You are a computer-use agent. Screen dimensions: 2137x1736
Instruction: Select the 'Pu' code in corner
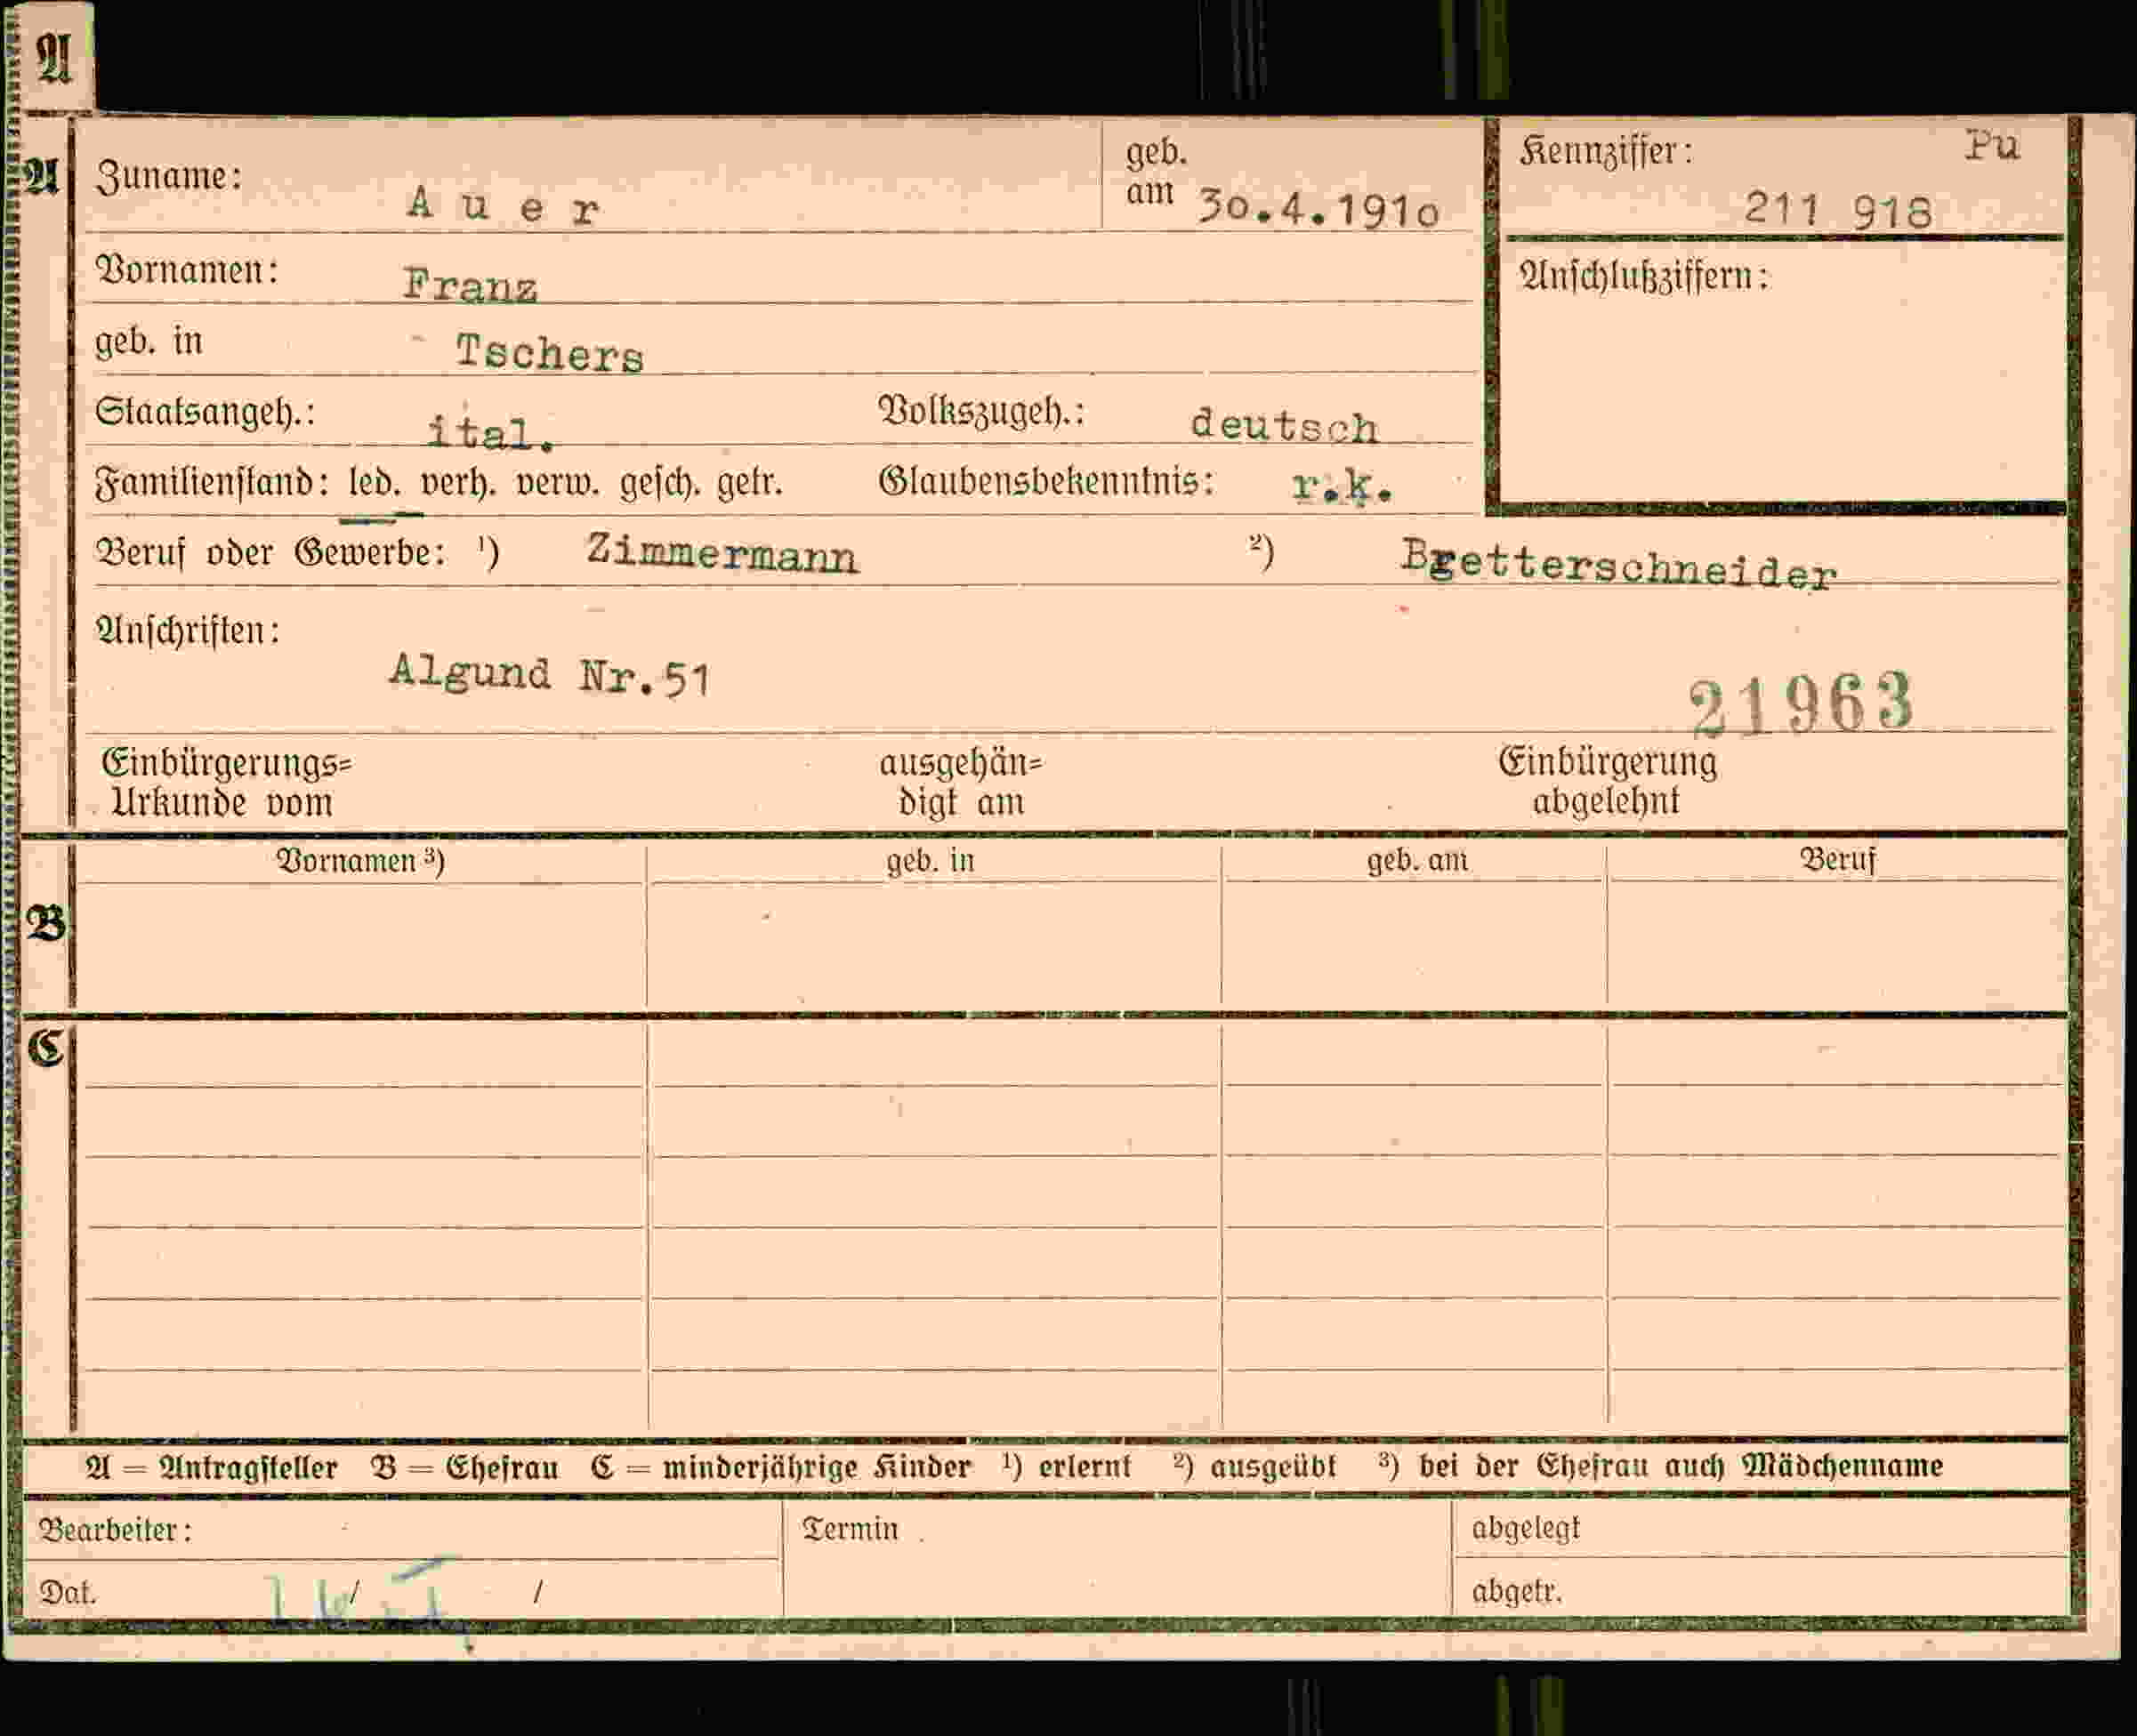point(1992,146)
